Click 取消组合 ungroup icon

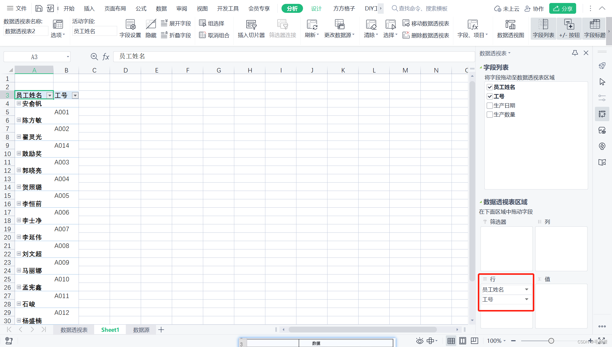[214, 35]
